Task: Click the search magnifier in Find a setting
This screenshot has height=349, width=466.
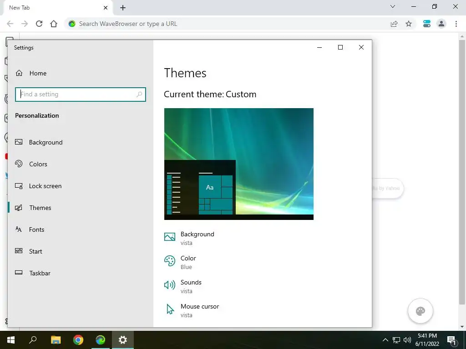Action: tap(139, 95)
